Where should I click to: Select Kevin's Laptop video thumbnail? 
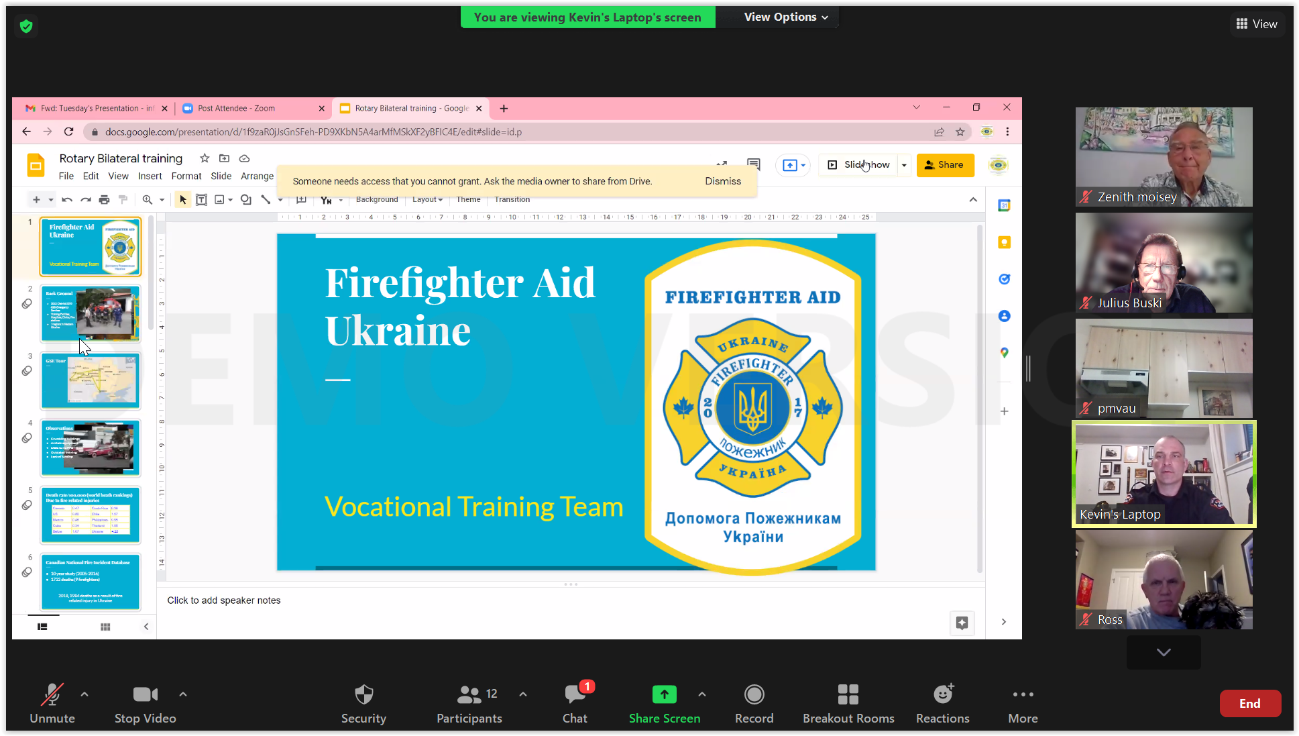tap(1164, 474)
